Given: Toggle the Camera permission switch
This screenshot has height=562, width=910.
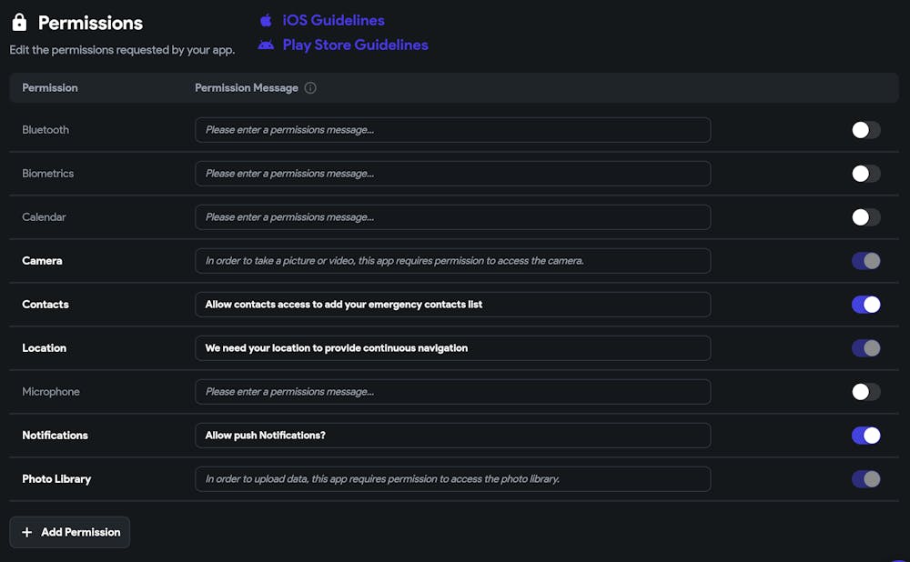Looking at the screenshot, I should coord(865,261).
